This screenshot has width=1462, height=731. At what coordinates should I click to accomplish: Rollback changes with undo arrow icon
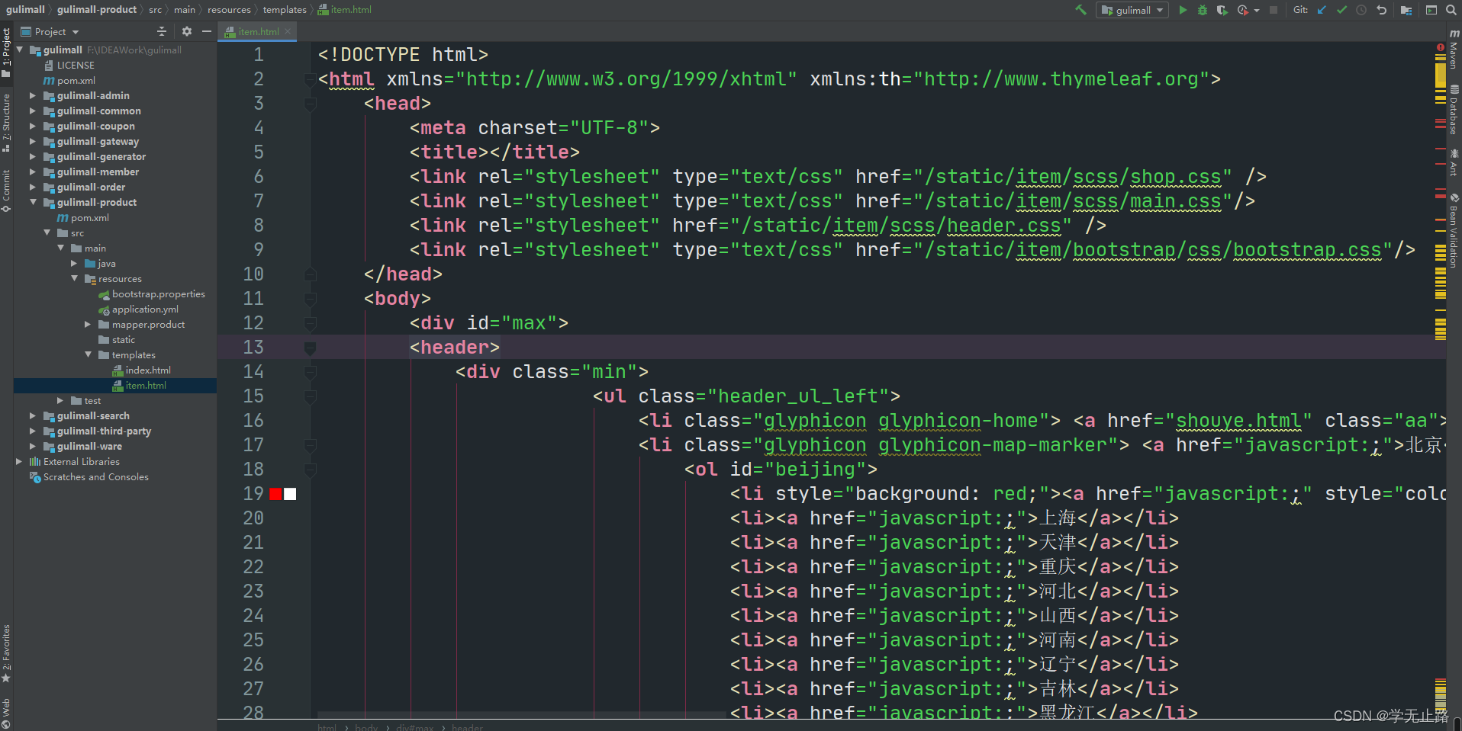tap(1381, 10)
